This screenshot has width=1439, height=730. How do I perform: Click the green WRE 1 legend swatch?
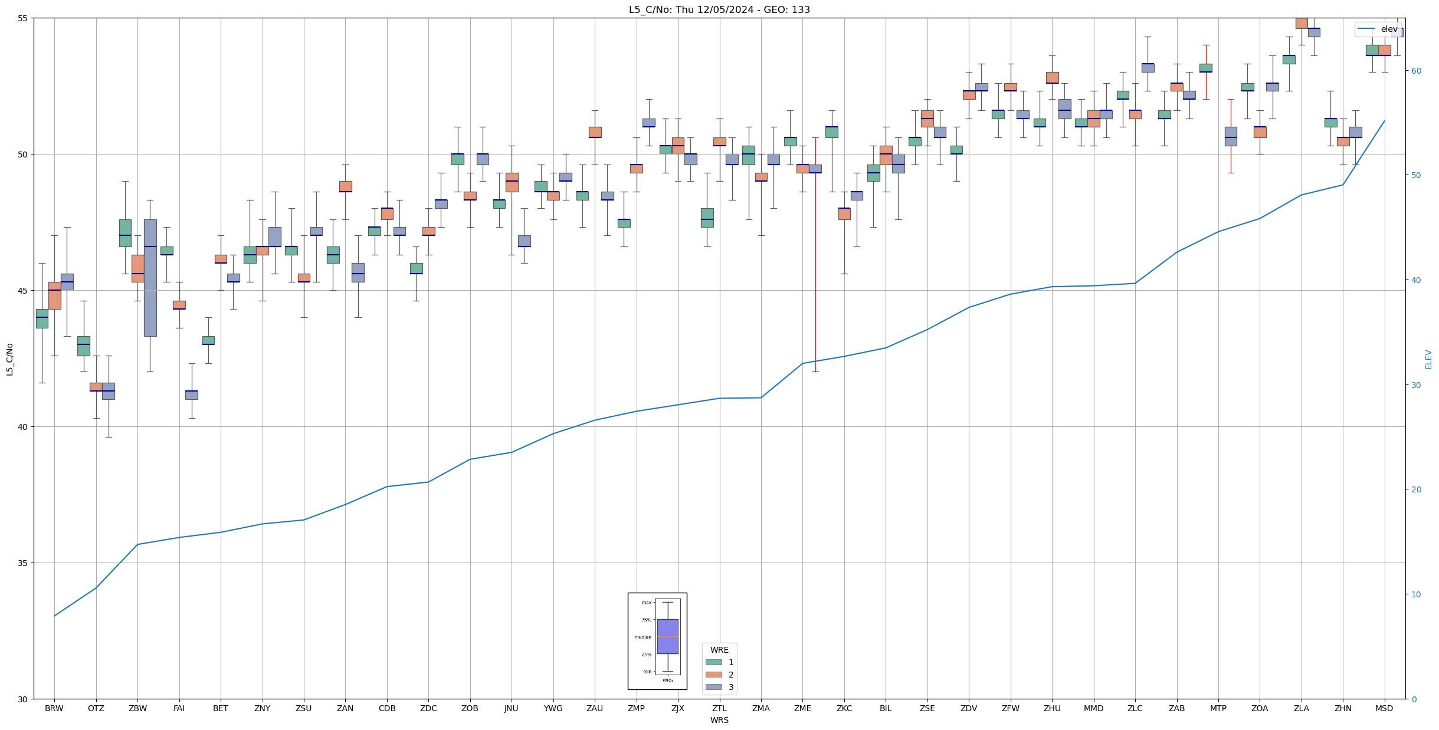point(713,662)
